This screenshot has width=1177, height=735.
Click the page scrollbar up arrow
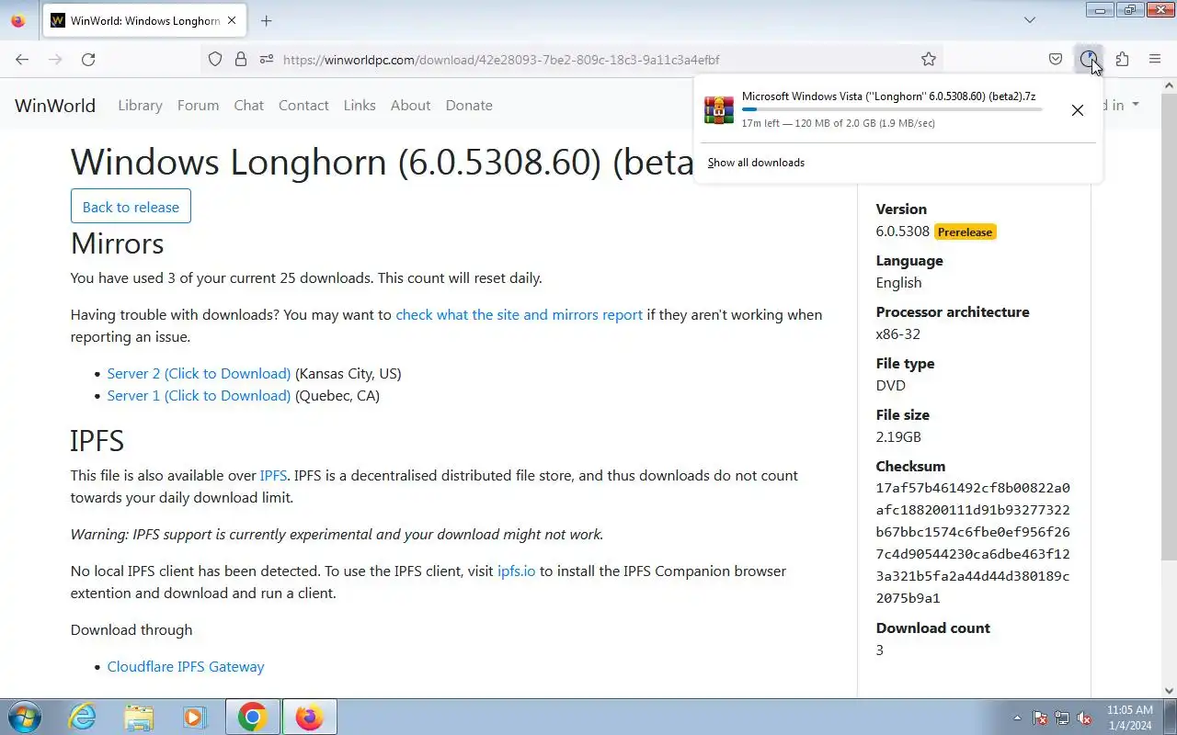click(x=1169, y=86)
